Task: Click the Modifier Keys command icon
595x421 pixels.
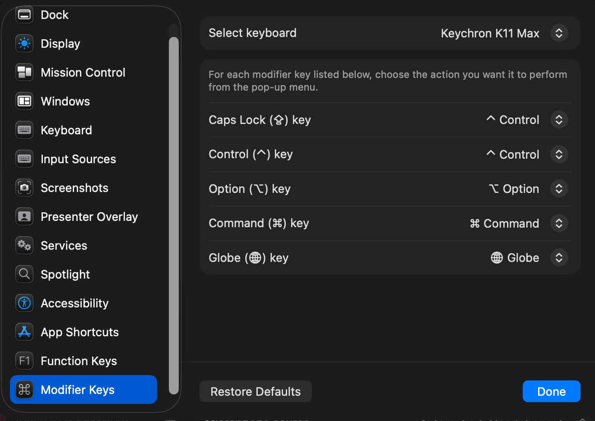Action: point(24,390)
